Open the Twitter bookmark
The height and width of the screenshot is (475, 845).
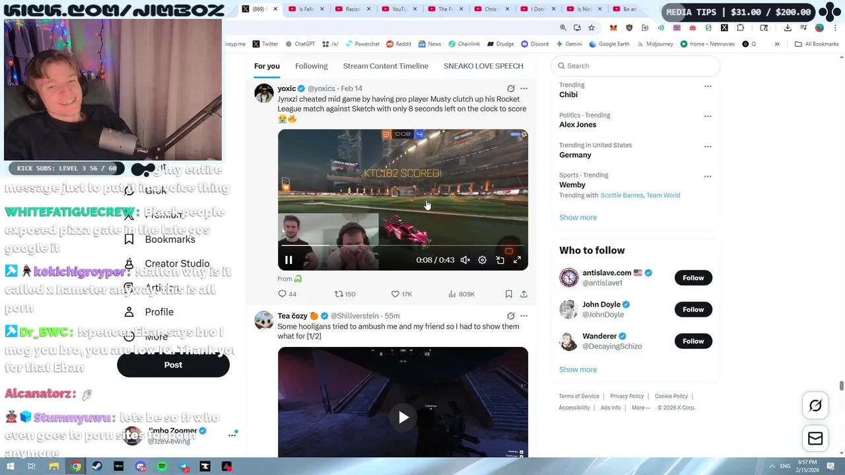265,44
